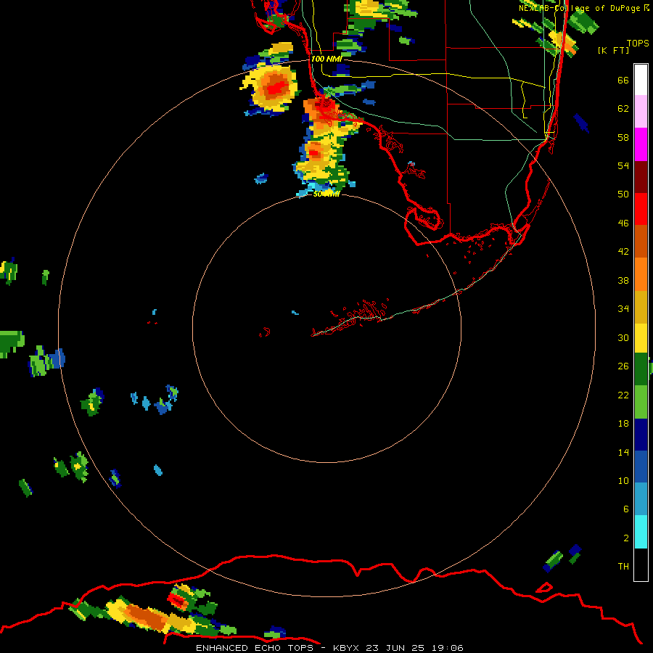The width and height of the screenshot is (653, 653).
Task: Click the "50 NMI" range ring label
Action: click(x=326, y=194)
